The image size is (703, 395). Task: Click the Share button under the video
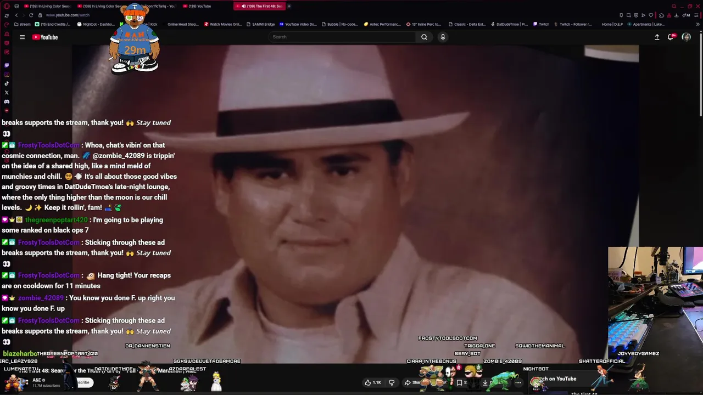click(412, 383)
